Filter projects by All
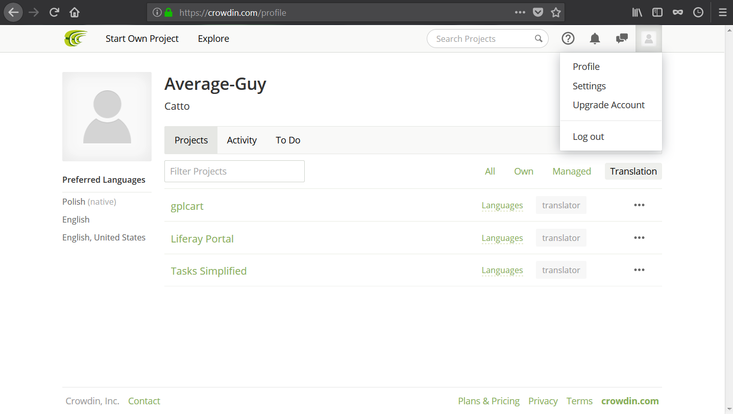Image resolution: width=733 pixels, height=414 pixels. [x=490, y=172]
